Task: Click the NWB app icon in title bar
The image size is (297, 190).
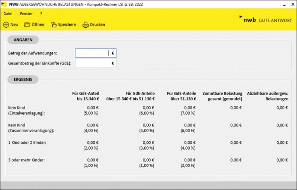Action: point(4,4)
